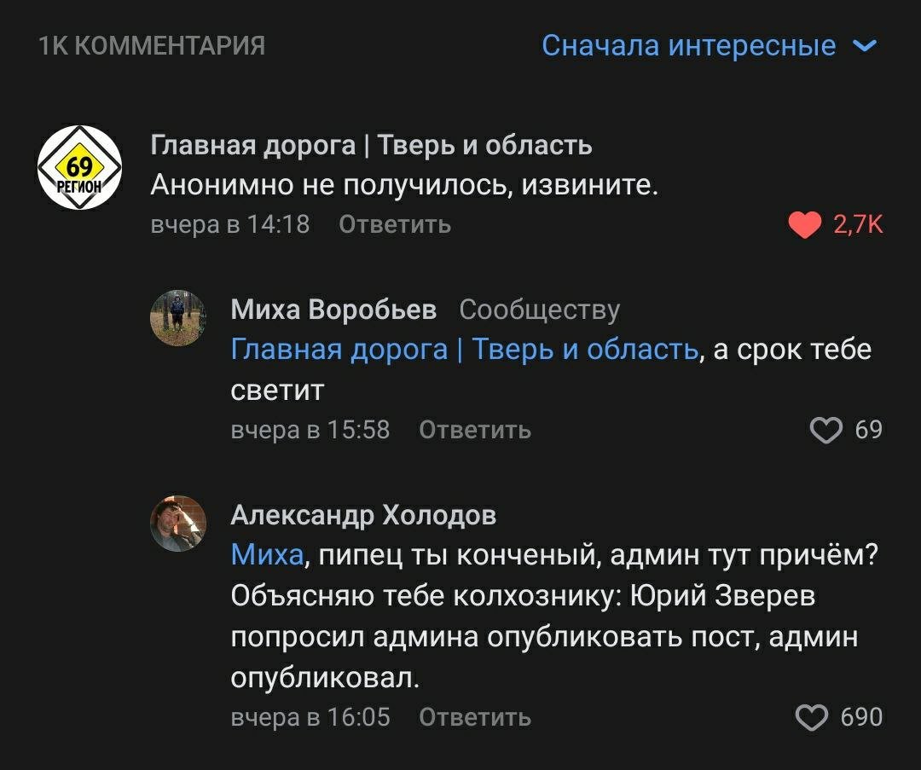Like Александр Холодов's reply with the heart icon
This screenshot has width=921, height=770.
click(811, 718)
